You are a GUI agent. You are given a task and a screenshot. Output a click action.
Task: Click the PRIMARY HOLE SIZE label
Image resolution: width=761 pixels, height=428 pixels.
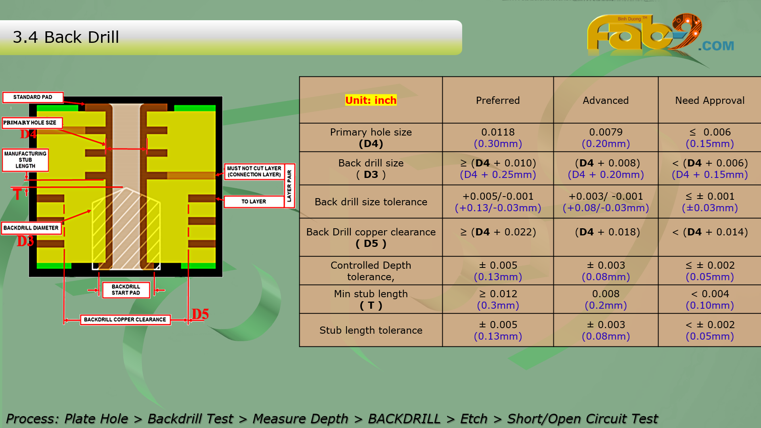tap(32, 123)
